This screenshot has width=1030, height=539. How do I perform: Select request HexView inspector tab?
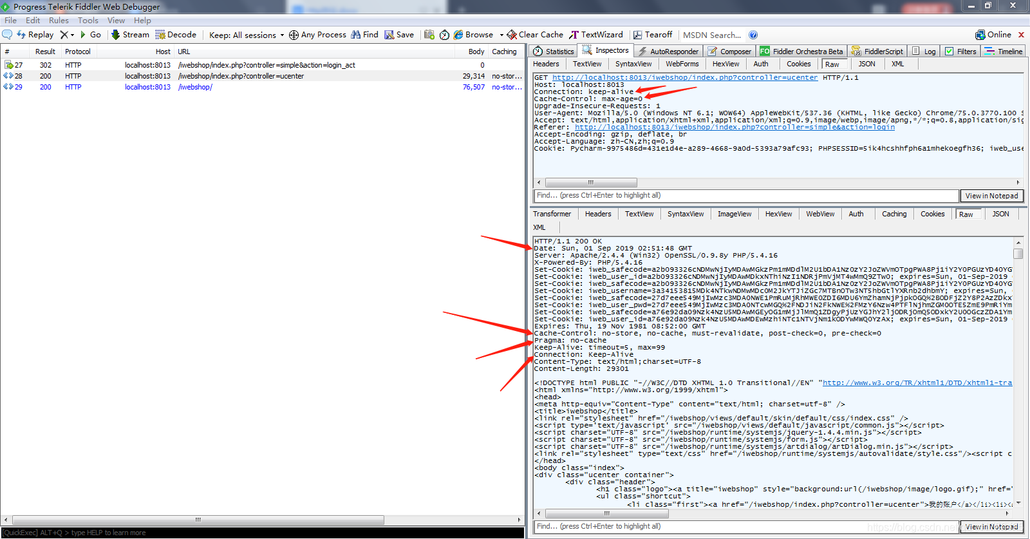tap(726, 64)
